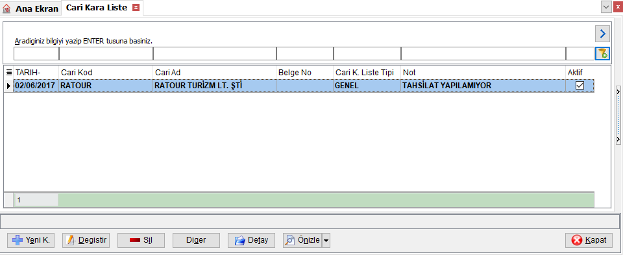
Task: Toggle the Aktif checkbox for RATOUR
Action: pos(580,86)
